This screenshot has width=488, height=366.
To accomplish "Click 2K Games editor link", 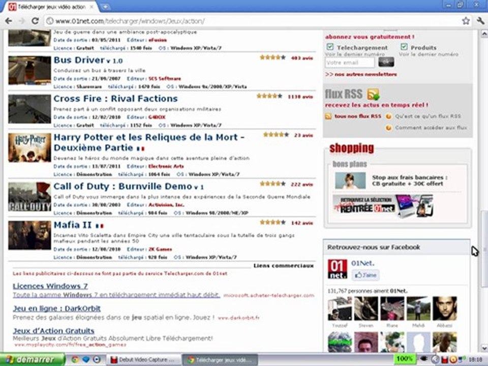I will (160, 249).
